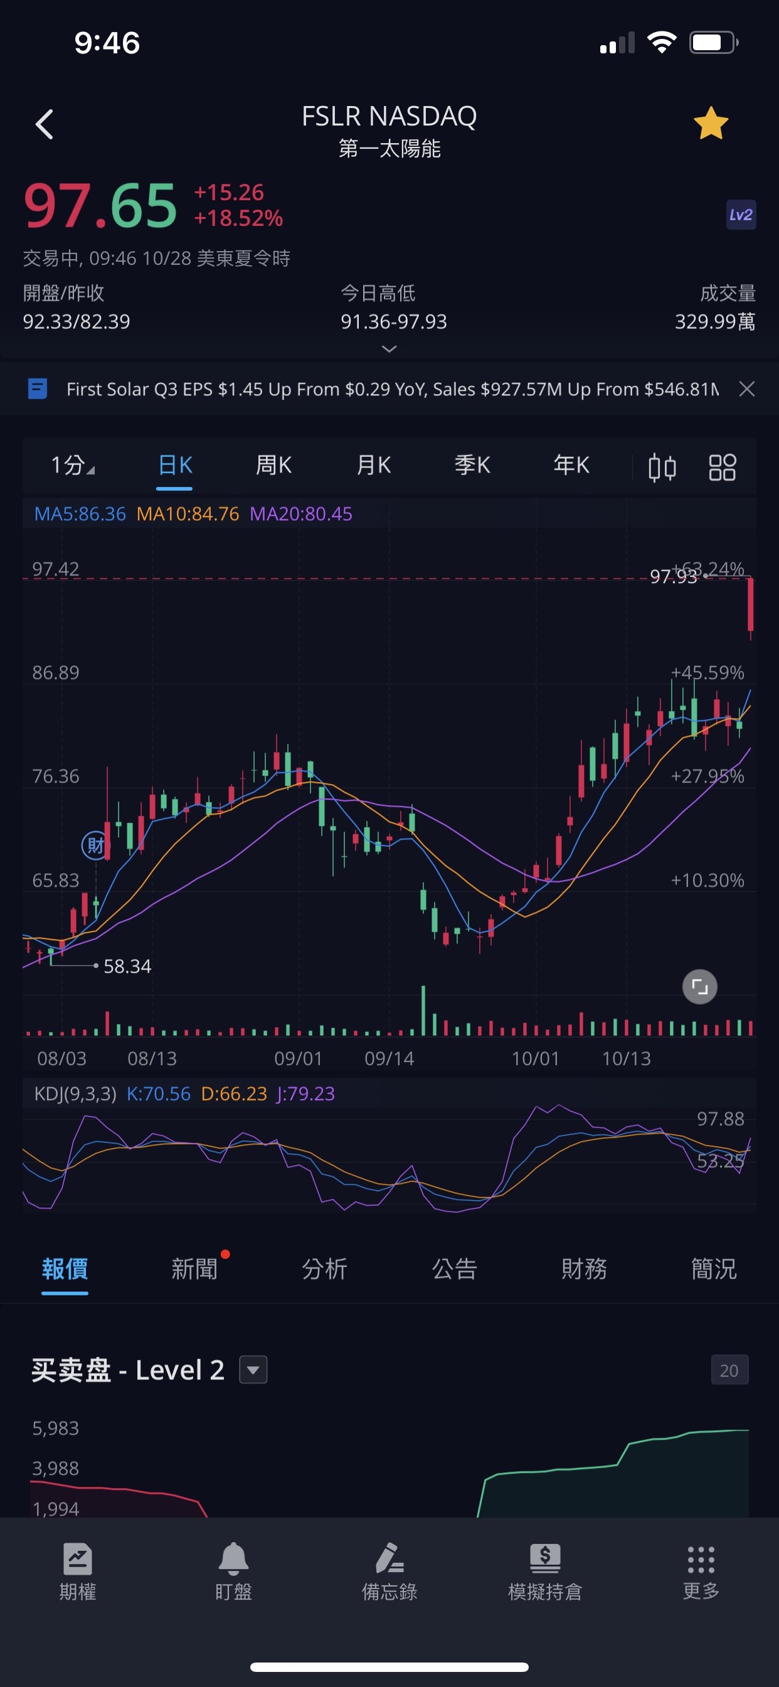Dismiss the First Solar Q3 EPS news banner

coord(746,389)
